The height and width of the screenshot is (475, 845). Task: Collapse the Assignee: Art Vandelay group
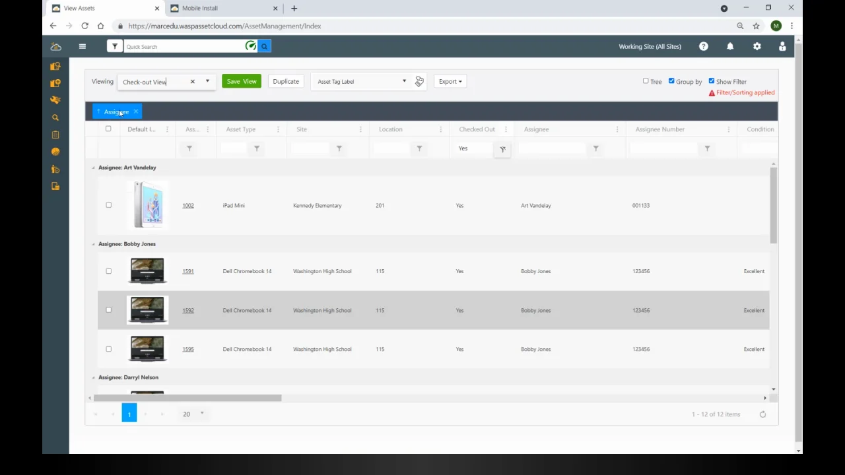(93, 168)
